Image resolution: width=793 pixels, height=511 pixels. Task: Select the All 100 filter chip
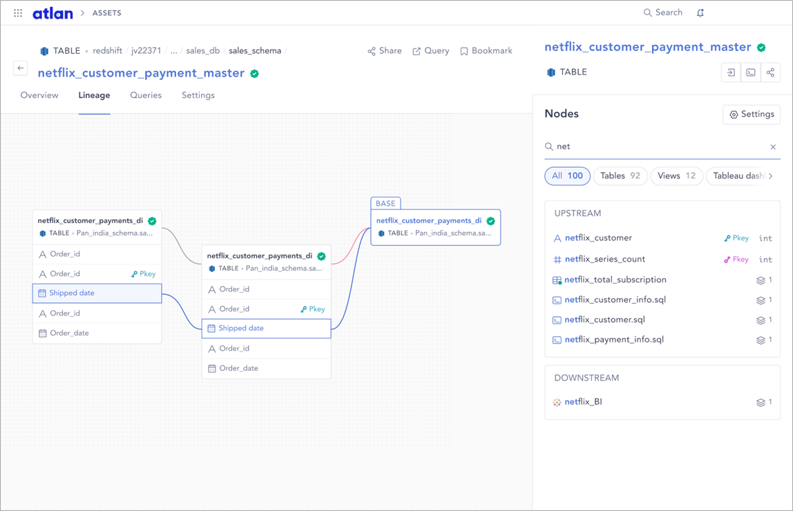[x=567, y=176]
